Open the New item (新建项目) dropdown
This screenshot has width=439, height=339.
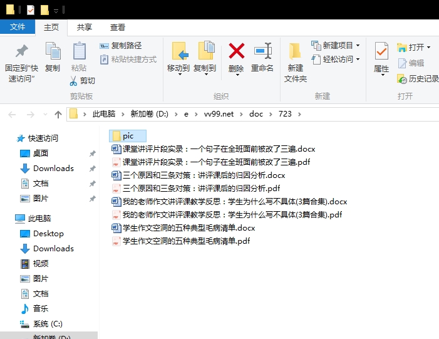coord(336,45)
